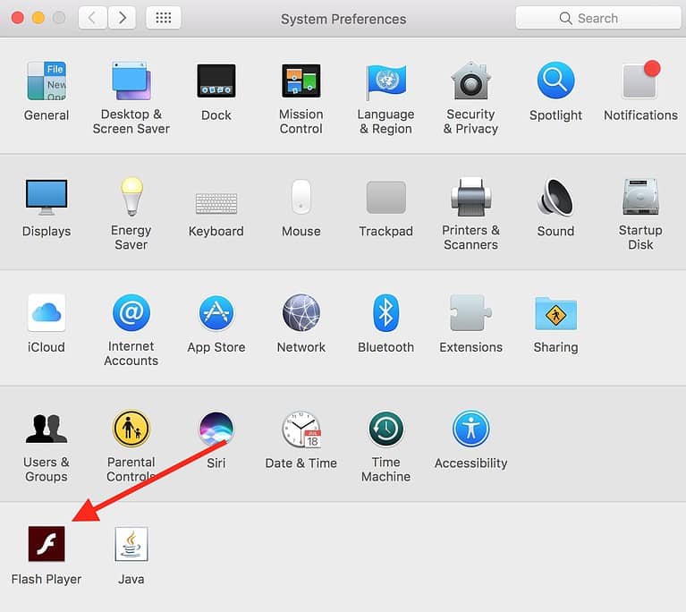Open Desktop & Screen Saver preferences
This screenshot has width=686, height=612.
pyautogui.click(x=131, y=81)
